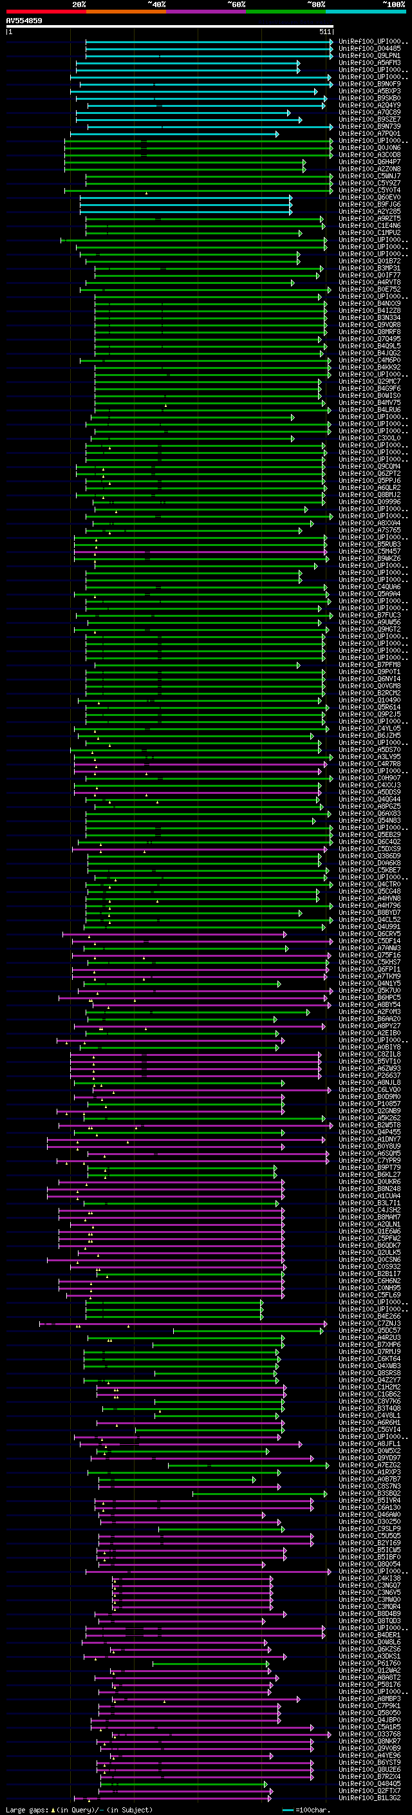Select the UniRef100_B9N739 label
412x1815 pixels.
click(x=369, y=126)
